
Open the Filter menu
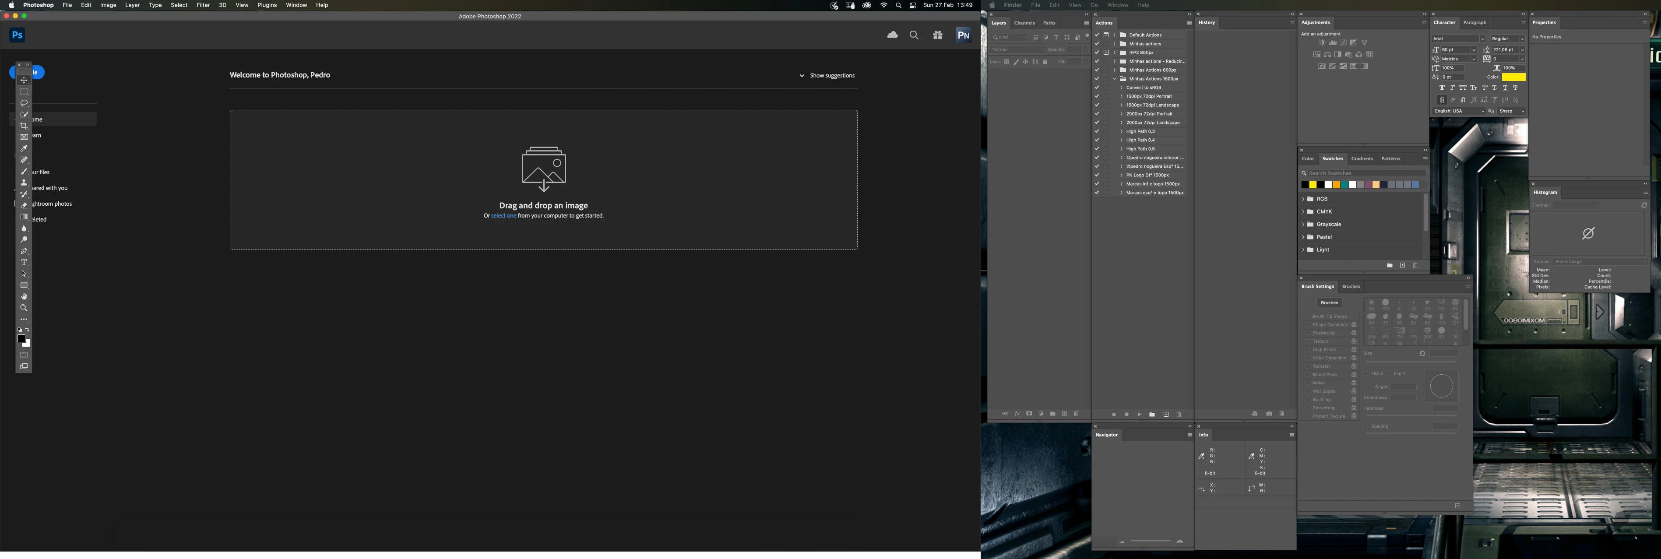(203, 5)
